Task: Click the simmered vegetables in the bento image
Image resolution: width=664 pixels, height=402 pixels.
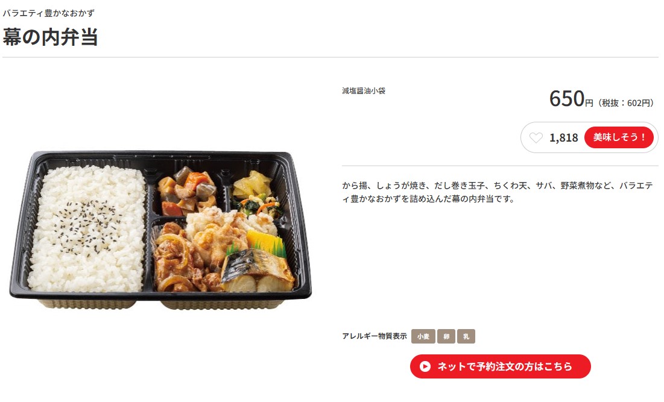Action: click(187, 190)
